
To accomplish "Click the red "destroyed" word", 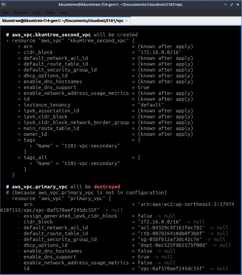I will [x=107, y=187].
